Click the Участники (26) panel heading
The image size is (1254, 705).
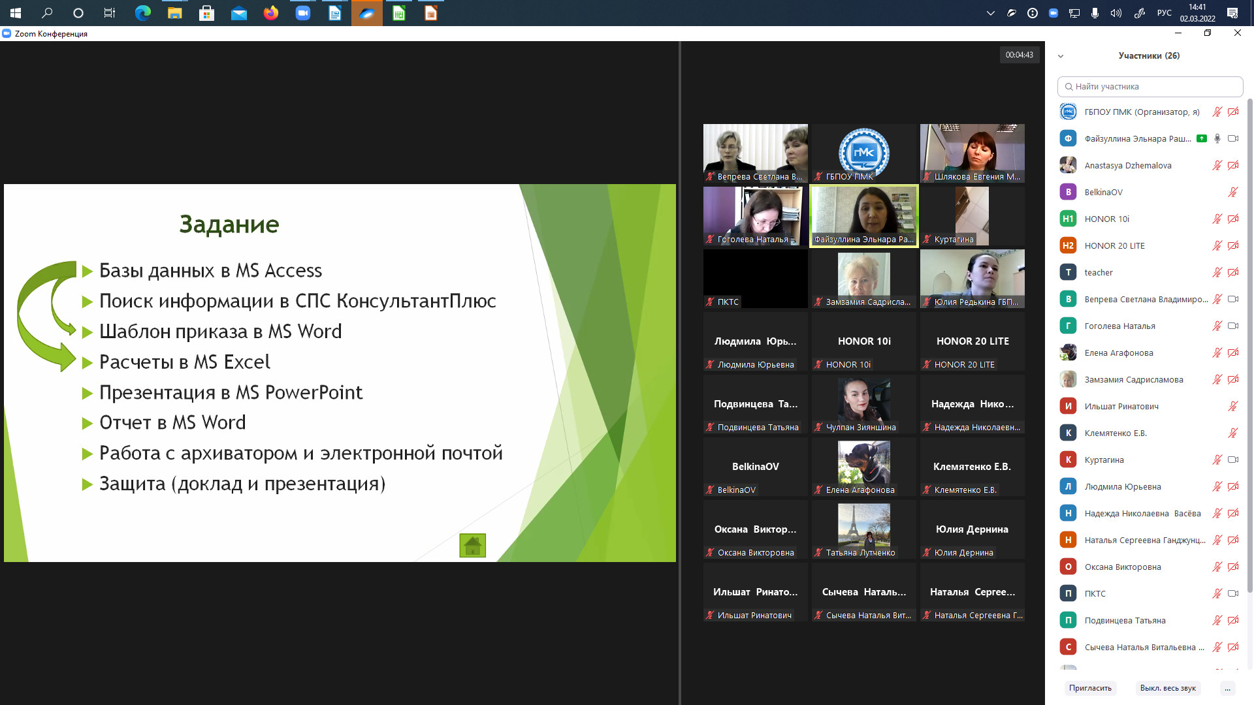pyautogui.click(x=1149, y=55)
